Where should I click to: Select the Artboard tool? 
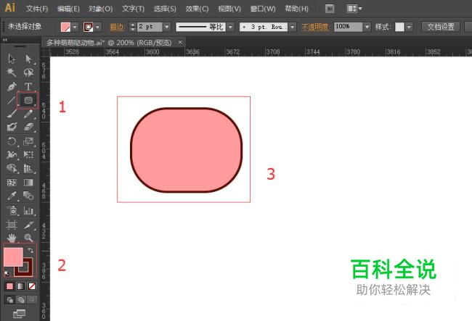pyautogui.click(x=12, y=225)
